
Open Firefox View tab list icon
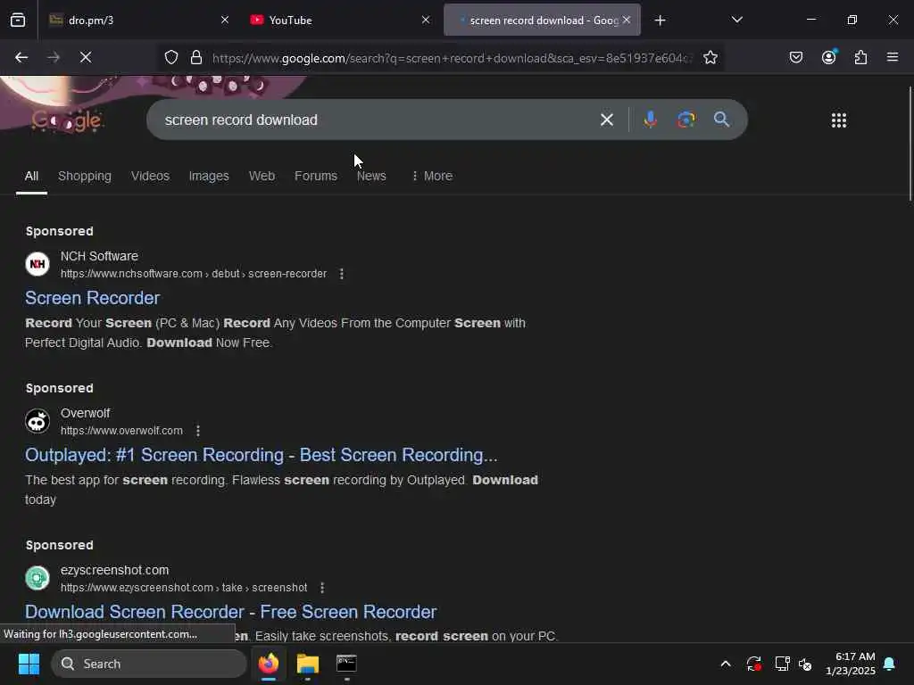(x=18, y=20)
